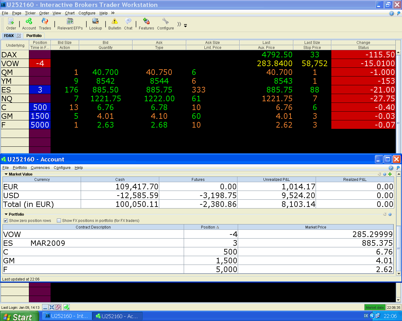Expand hidden menus with the double-arrow after Help
The image size is (402, 321).
[113, 13]
